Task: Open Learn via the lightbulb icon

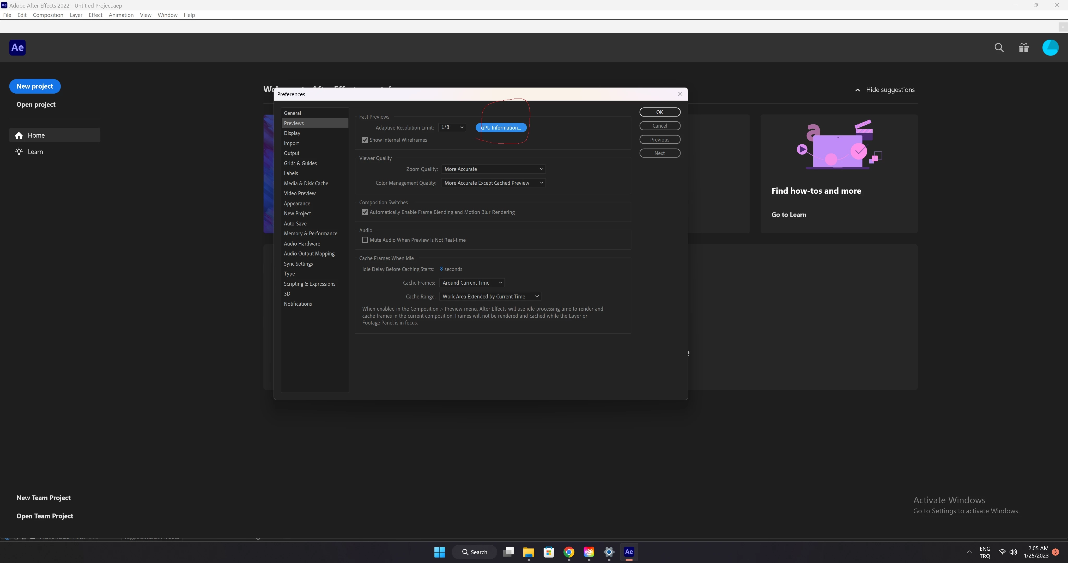Action: (19, 152)
